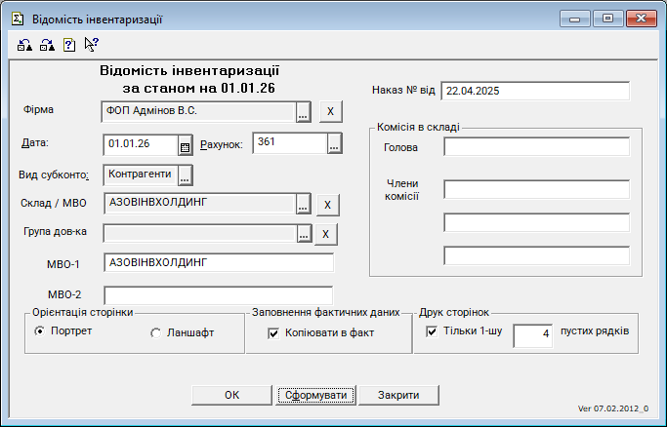Open the Фірма selection ellipsis button

pyautogui.click(x=303, y=112)
